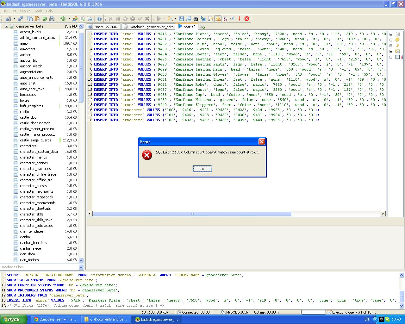The image size is (405, 324).
Task: Click the key keywords icon in helper panel
Action: pos(398,46)
